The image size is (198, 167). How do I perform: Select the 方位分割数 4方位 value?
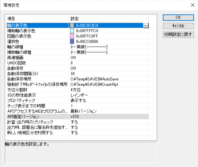point(109,90)
